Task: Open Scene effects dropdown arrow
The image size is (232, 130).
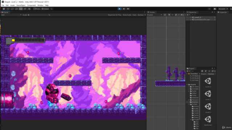Action: [x=179, y=15]
